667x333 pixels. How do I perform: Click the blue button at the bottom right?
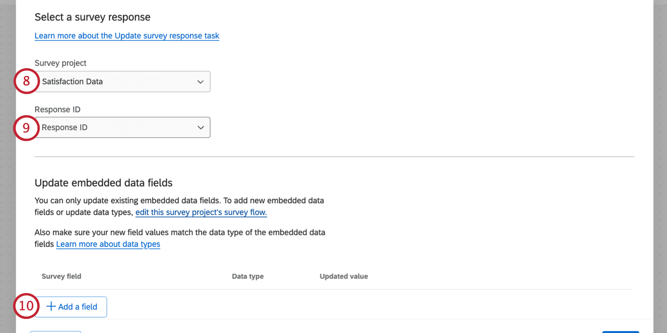click(x=620, y=331)
